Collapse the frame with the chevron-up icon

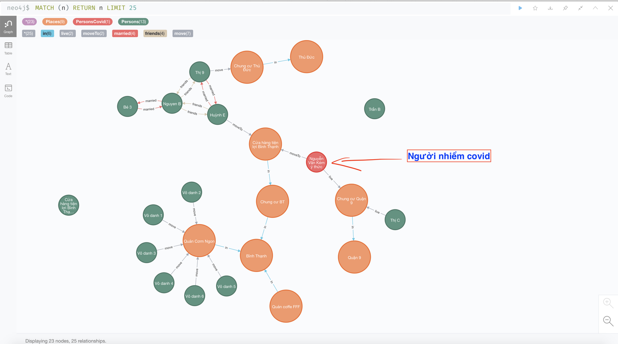tap(595, 8)
